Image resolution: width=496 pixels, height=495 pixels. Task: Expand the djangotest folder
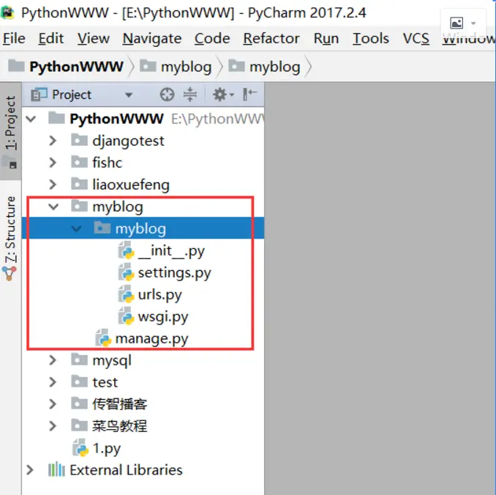coord(53,141)
